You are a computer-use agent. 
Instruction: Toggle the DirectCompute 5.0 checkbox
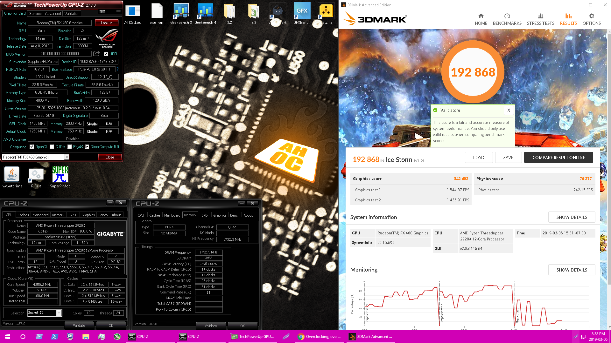(x=87, y=147)
